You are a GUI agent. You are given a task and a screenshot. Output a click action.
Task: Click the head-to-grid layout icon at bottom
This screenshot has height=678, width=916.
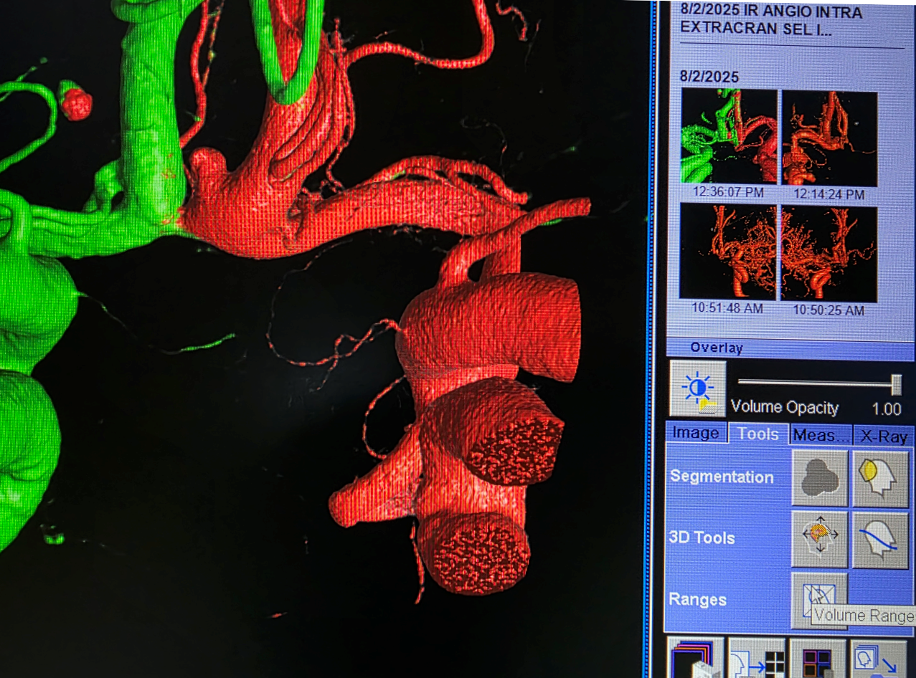tap(756, 659)
